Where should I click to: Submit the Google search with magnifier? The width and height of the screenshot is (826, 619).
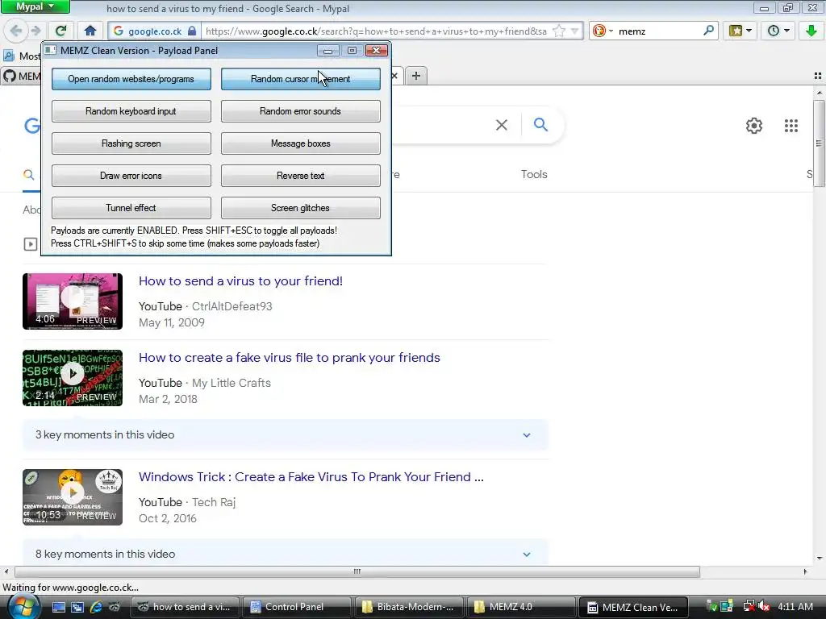click(540, 125)
